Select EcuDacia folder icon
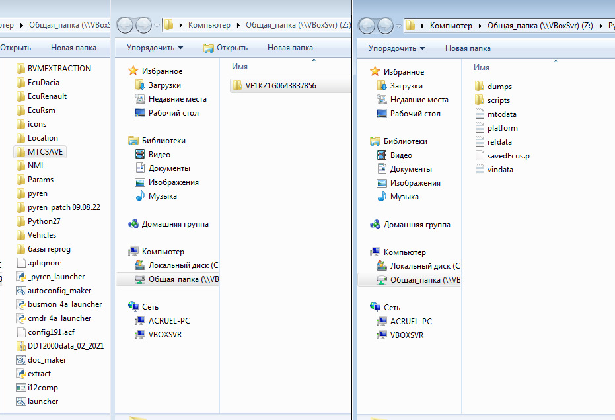The image size is (615, 420). pos(20,83)
